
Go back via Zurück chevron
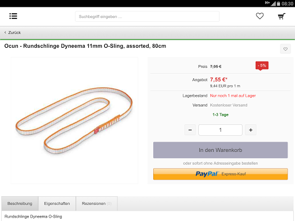tap(5, 32)
